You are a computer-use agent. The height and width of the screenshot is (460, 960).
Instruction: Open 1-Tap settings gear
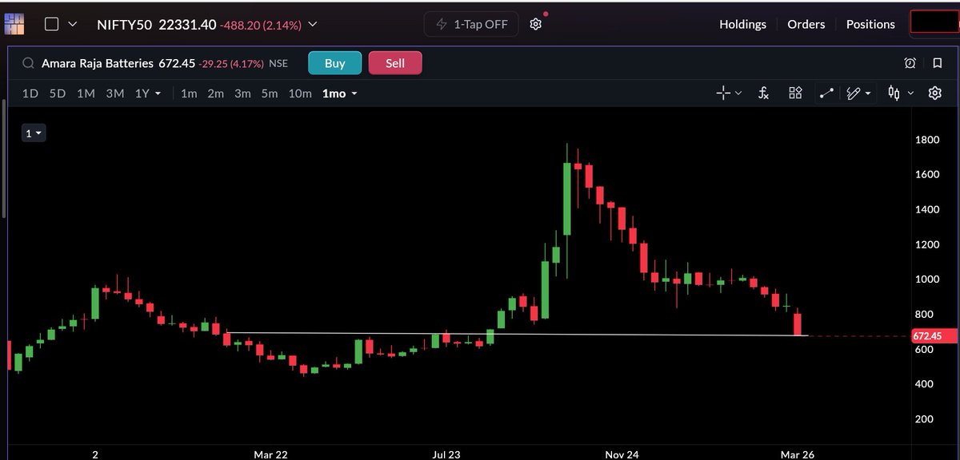(536, 24)
